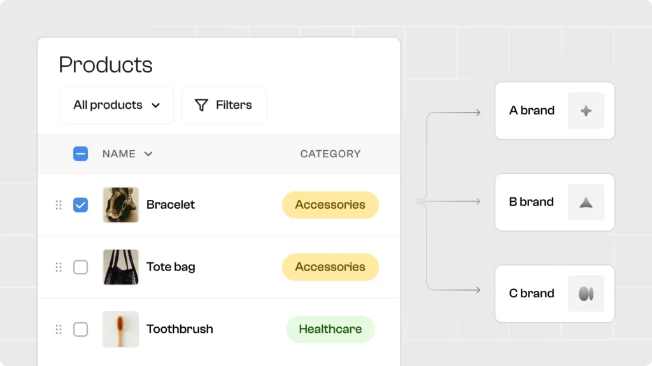Viewport: 652px width, 366px height.
Task: Toggle the select-all header checkbox
Action: point(80,153)
